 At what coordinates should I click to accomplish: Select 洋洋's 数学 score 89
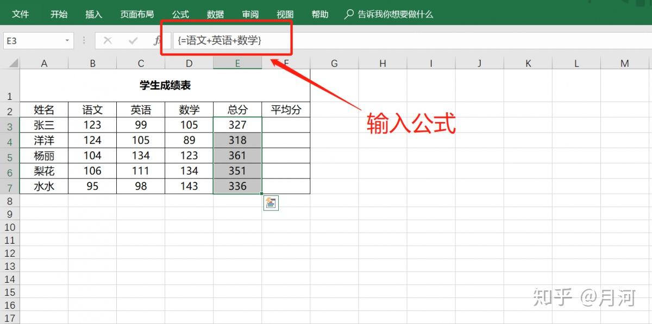pos(189,140)
